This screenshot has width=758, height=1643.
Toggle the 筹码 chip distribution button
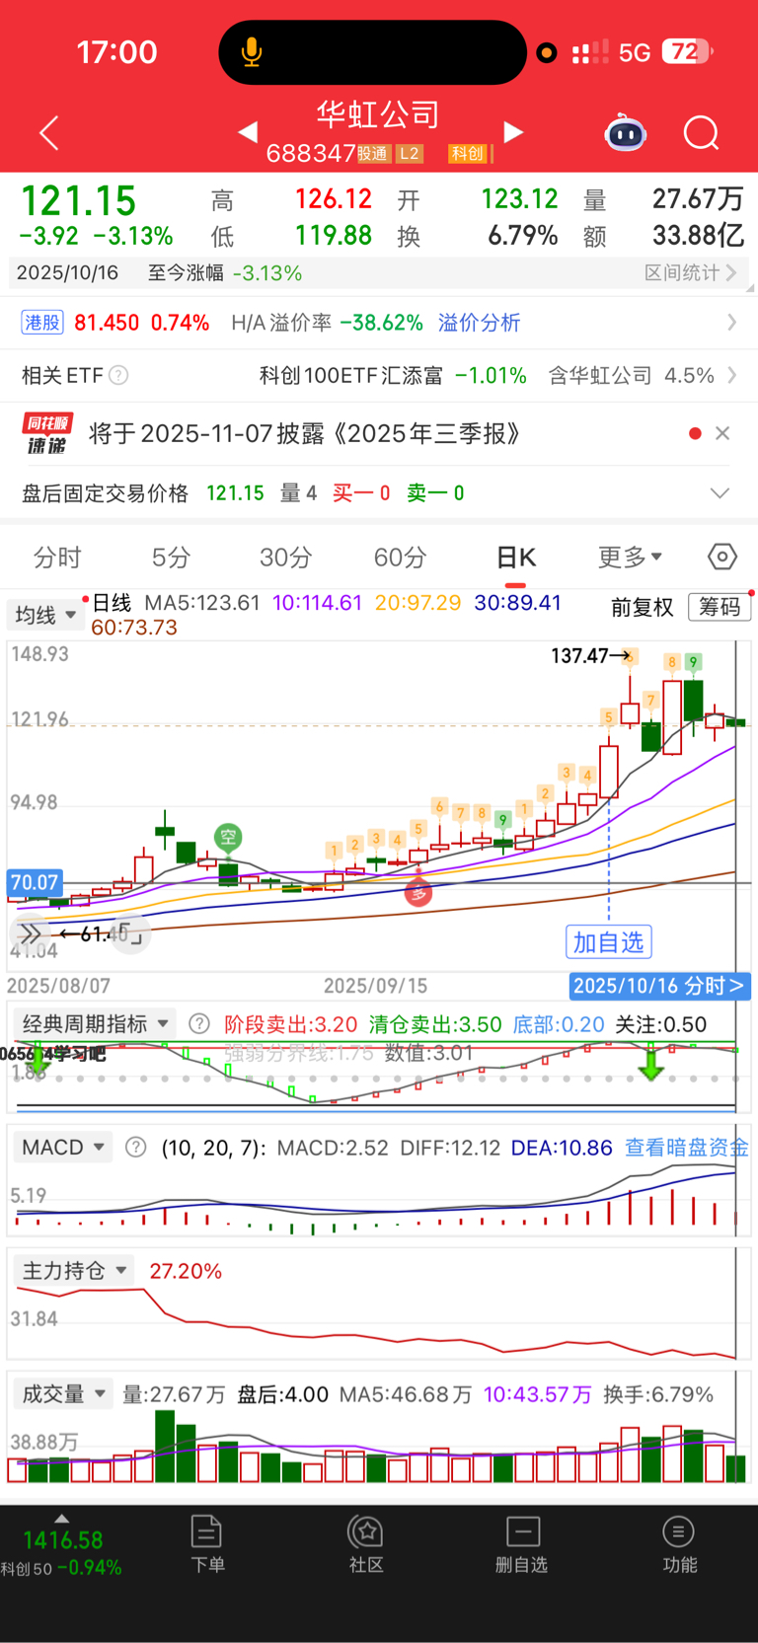tap(720, 607)
